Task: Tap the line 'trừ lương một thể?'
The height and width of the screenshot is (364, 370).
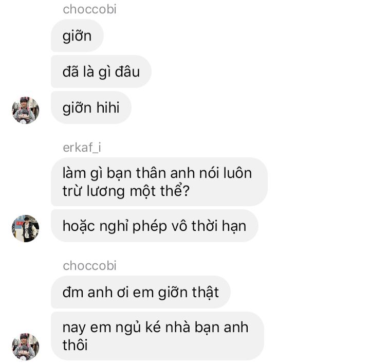Action: pyautogui.click(x=126, y=191)
